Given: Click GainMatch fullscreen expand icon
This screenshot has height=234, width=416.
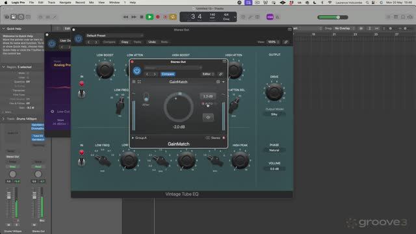Looking at the screenshot, I should [x=139, y=82].
